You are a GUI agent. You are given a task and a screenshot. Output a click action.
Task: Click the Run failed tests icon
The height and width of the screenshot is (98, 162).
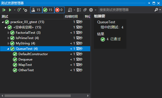(25, 10)
